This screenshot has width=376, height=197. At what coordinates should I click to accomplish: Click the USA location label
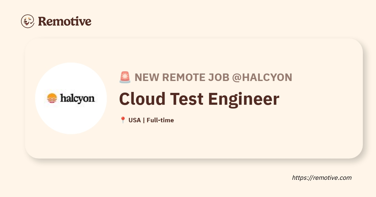coord(135,120)
